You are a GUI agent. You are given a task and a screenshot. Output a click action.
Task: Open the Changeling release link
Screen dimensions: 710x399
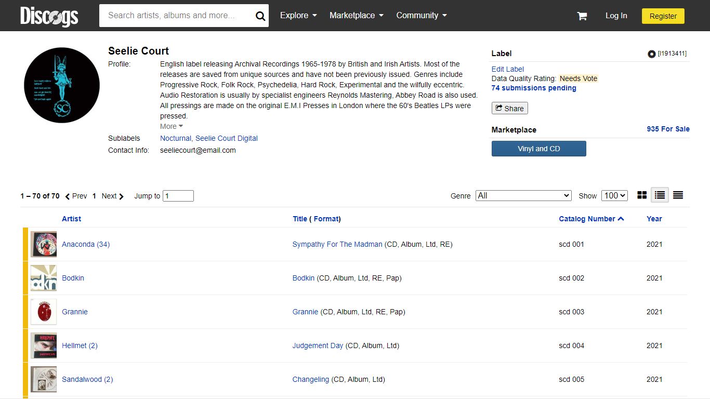tap(311, 379)
